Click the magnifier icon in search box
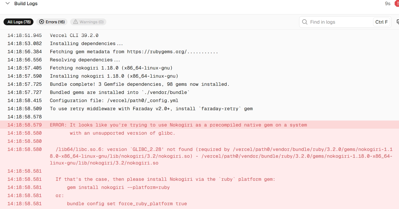399x209 pixels. point(305,22)
